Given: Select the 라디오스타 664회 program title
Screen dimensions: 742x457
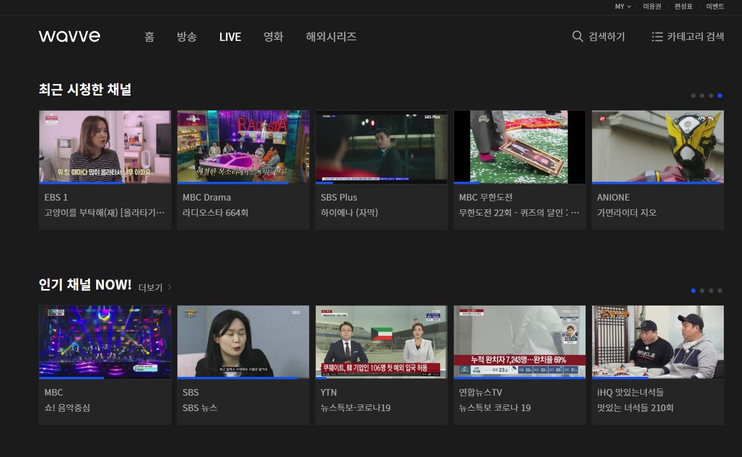Looking at the screenshot, I should 216,213.
